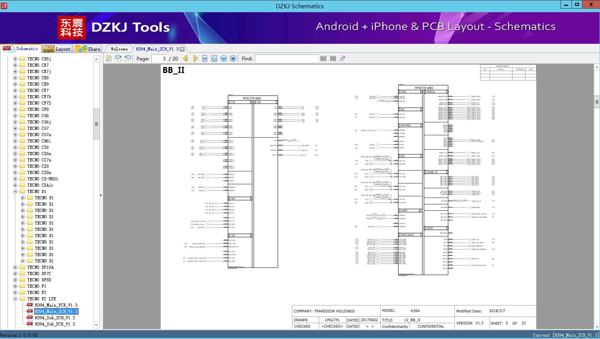
Task: Collapse the TECNO F2 LTE folder
Action: [x=15, y=299]
